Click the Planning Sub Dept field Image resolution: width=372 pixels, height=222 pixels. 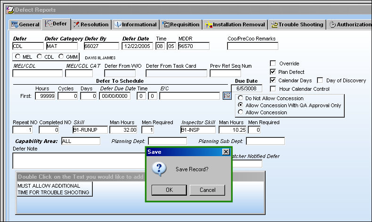(266, 141)
